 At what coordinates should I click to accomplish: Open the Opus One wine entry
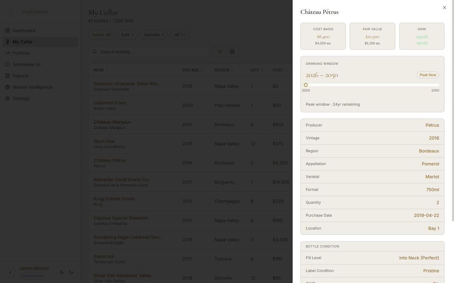[191, 144]
